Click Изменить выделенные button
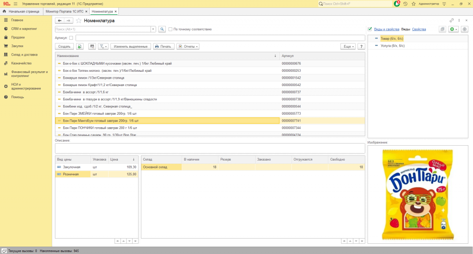This screenshot has height=254, width=473. point(131,47)
